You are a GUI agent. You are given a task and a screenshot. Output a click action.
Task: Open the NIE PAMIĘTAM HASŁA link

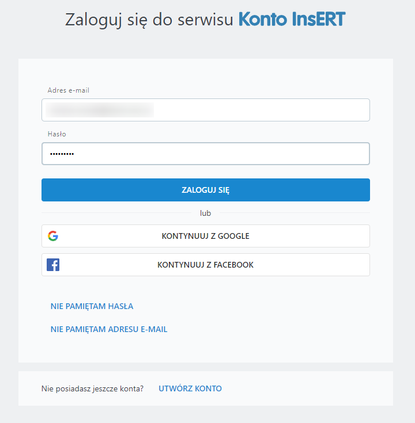coord(92,306)
